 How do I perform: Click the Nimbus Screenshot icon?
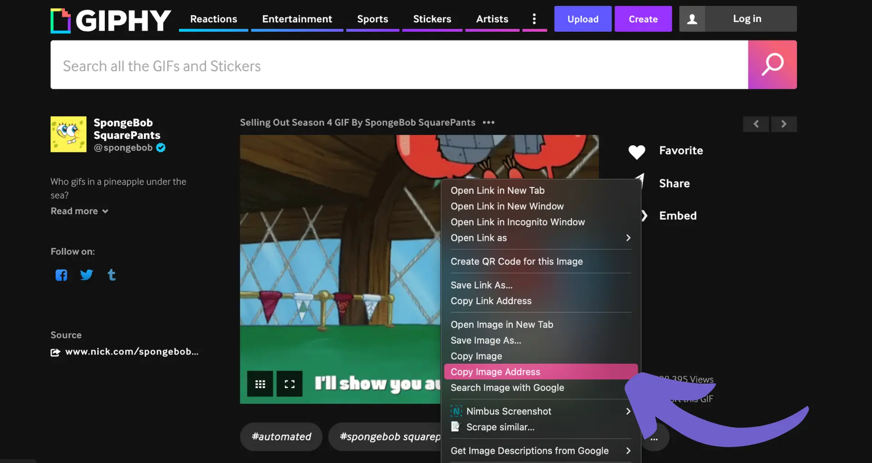click(456, 411)
